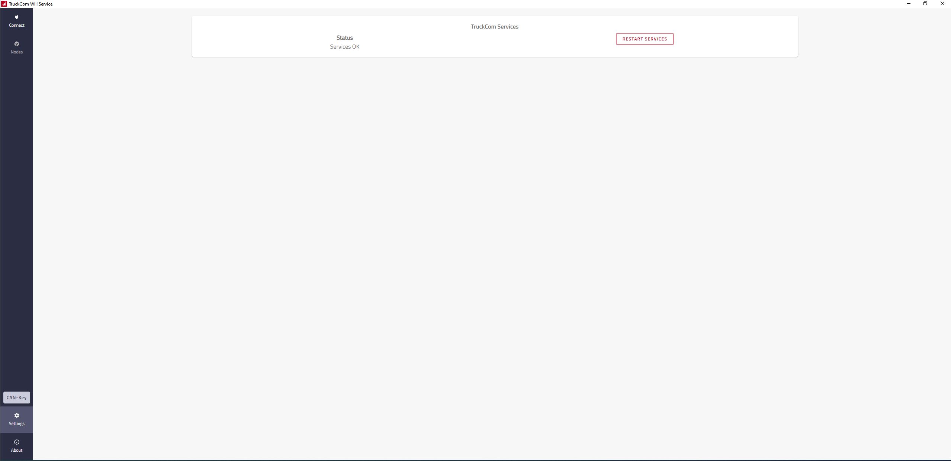Click the 'TruckCom Services' heading
This screenshot has height=461, width=951.
tap(494, 27)
